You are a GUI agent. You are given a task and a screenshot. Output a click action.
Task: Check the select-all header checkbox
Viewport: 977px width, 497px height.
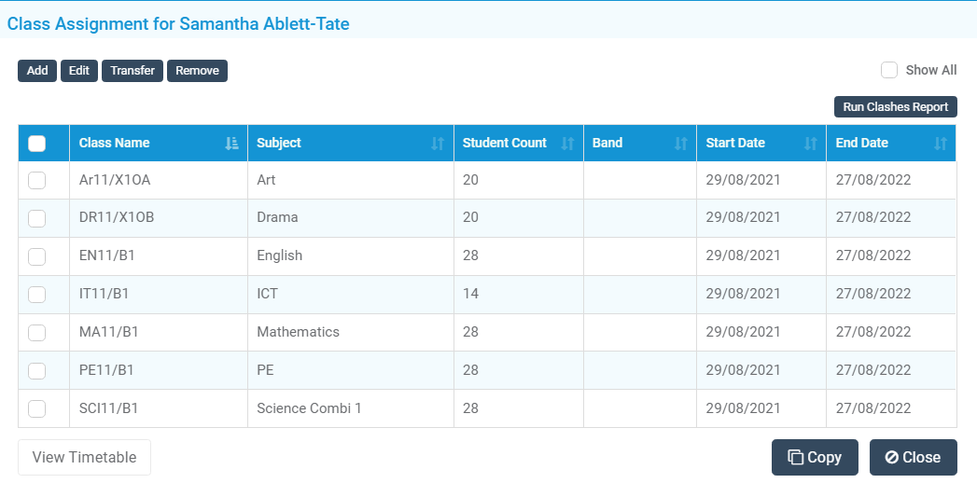click(37, 144)
